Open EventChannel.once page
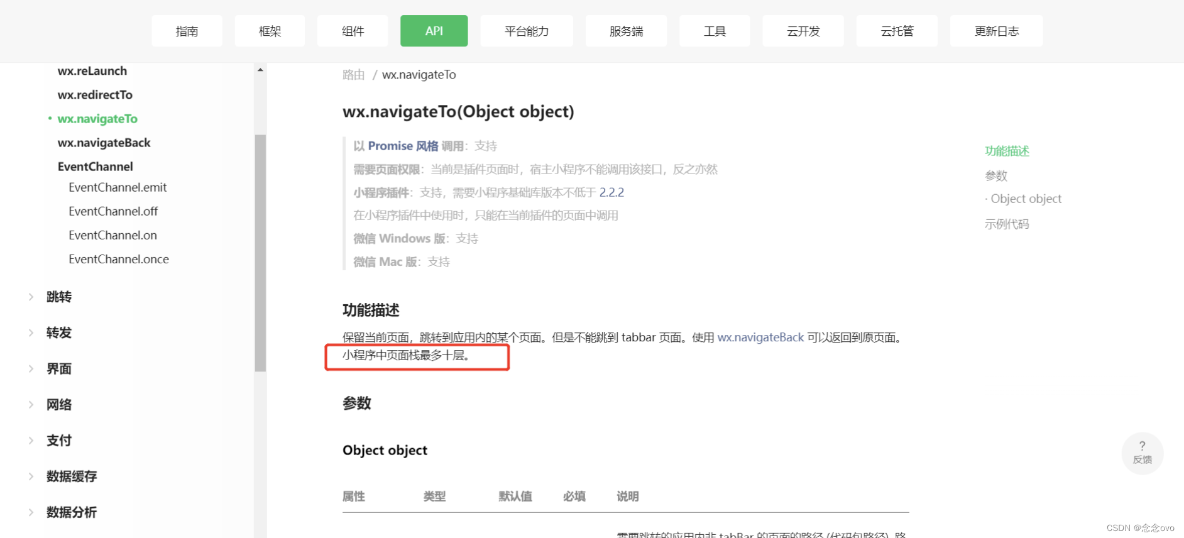This screenshot has height=538, width=1184. click(119, 259)
